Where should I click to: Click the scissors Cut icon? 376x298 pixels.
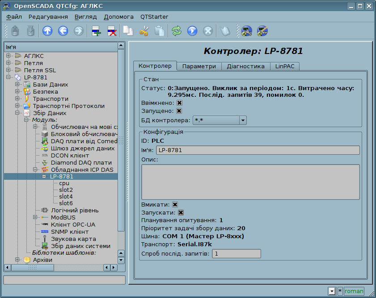pyautogui.click(x=144, y=31)
